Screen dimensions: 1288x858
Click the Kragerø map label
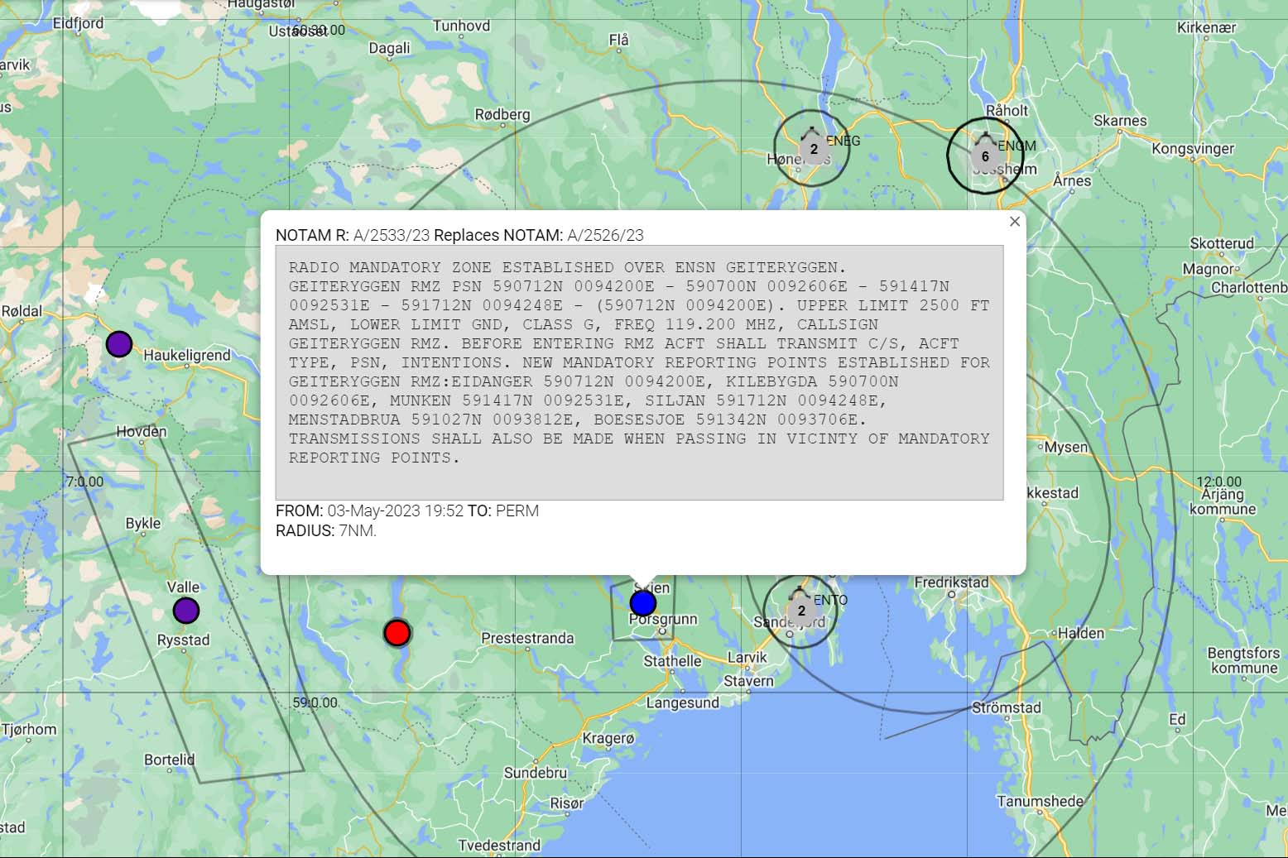608,738
